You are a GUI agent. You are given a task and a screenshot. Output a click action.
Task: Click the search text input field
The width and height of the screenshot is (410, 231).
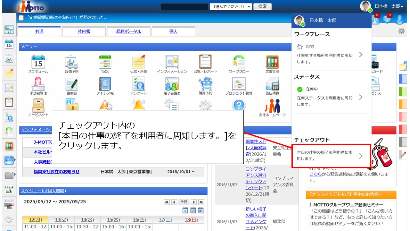click(184, 7)
